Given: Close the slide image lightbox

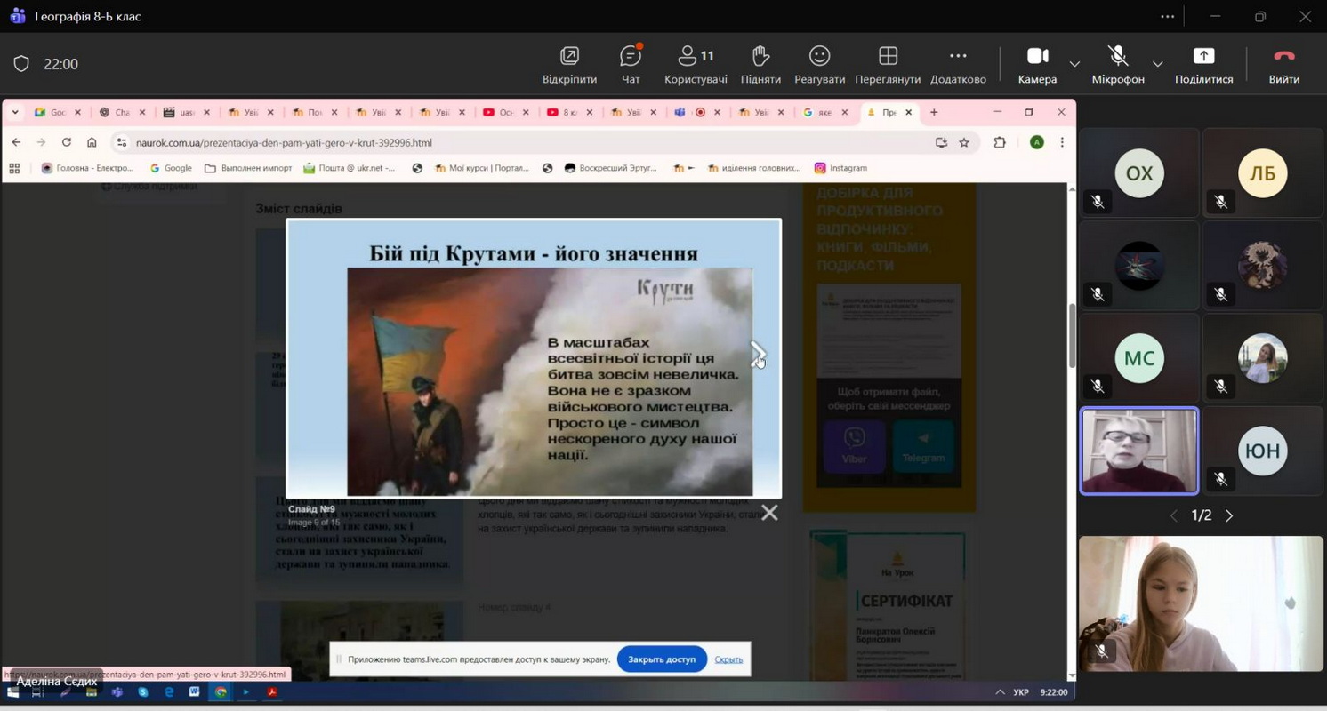Looking at the screenshot, I should (x=769, y=513).
